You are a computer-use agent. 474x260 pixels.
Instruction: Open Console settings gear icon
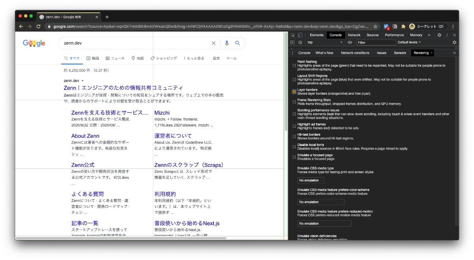tap(454, 42)
